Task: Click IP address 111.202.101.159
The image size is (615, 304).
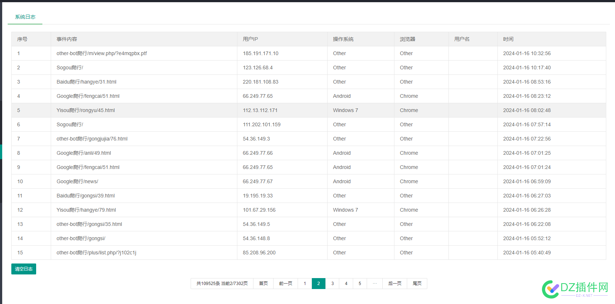Action: click(261, 124)
